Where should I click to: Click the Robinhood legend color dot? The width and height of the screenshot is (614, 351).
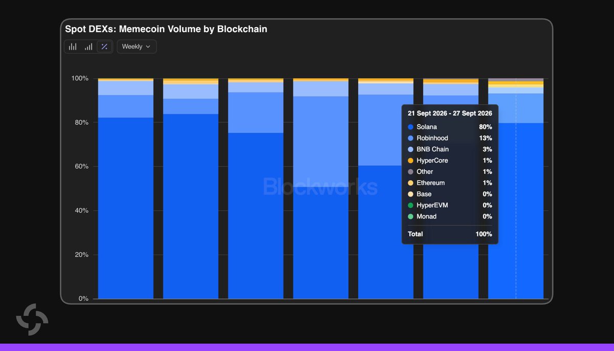click(x=410, y=138)
